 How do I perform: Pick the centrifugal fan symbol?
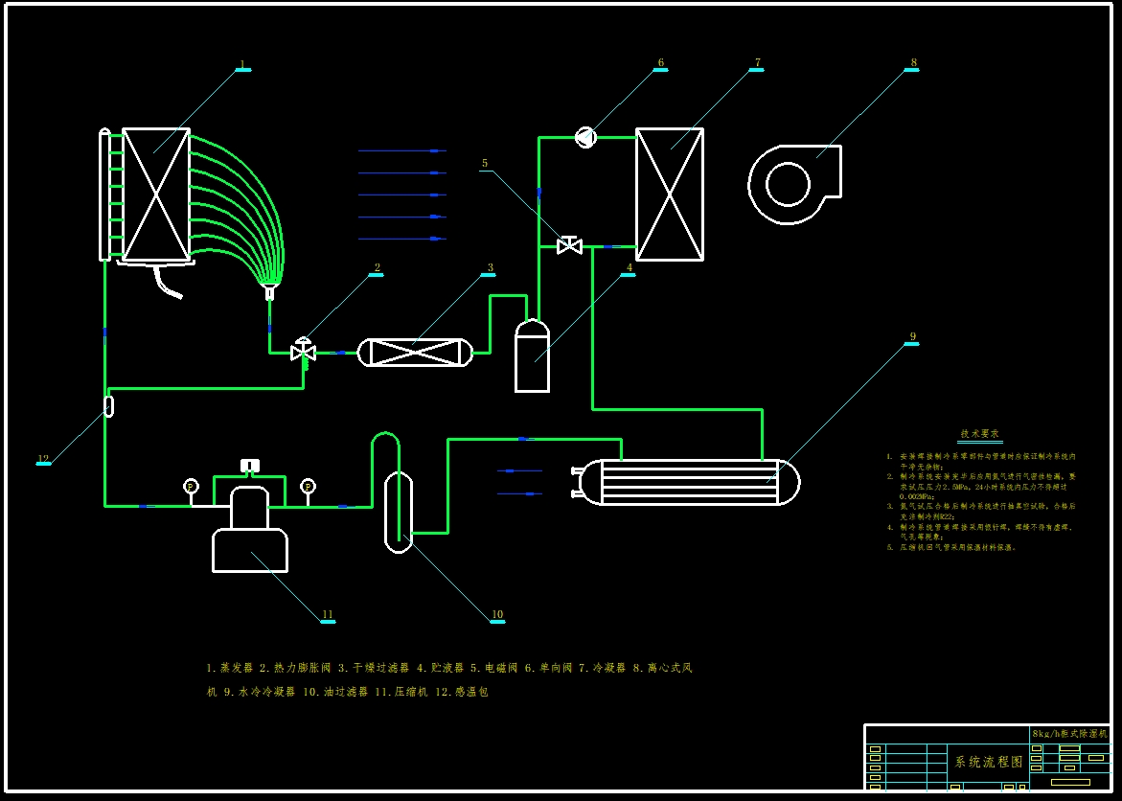pos(794,184)
